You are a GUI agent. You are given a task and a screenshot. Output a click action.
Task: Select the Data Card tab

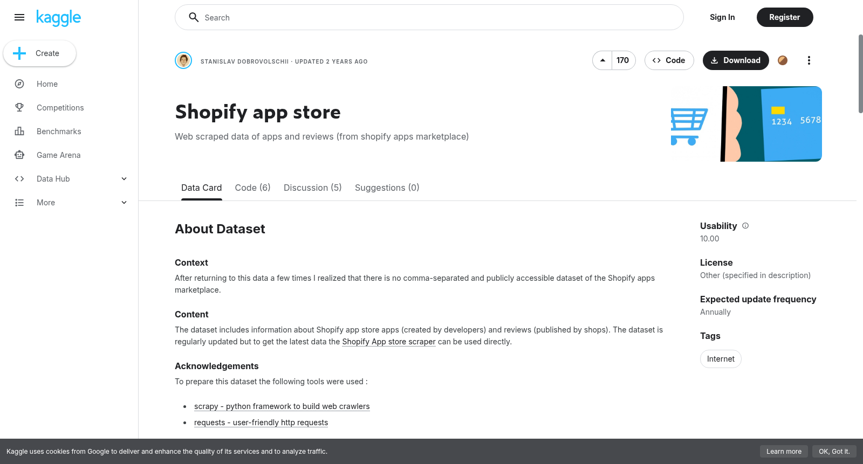tap(202, 188)
